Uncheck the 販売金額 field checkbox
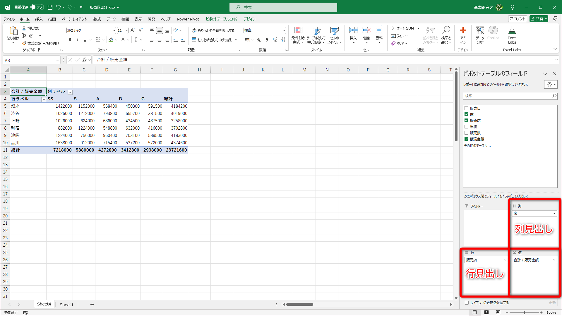 tap(467, 139)
